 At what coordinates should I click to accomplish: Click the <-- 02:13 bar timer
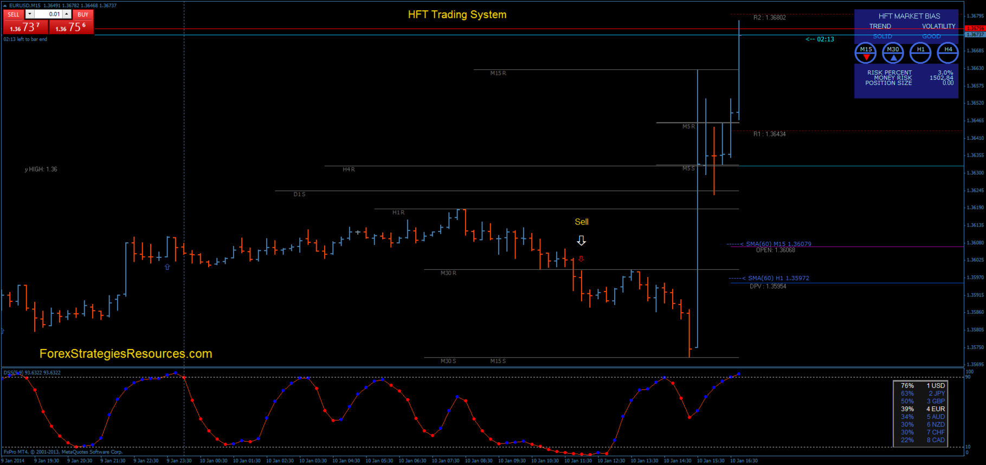pos(820,39)
